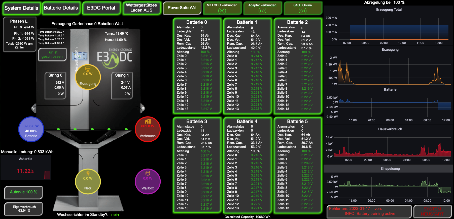The width and height of the screenshot is (454, 219).
Task: Click the Erzeugung chart title
Action: 390,49
